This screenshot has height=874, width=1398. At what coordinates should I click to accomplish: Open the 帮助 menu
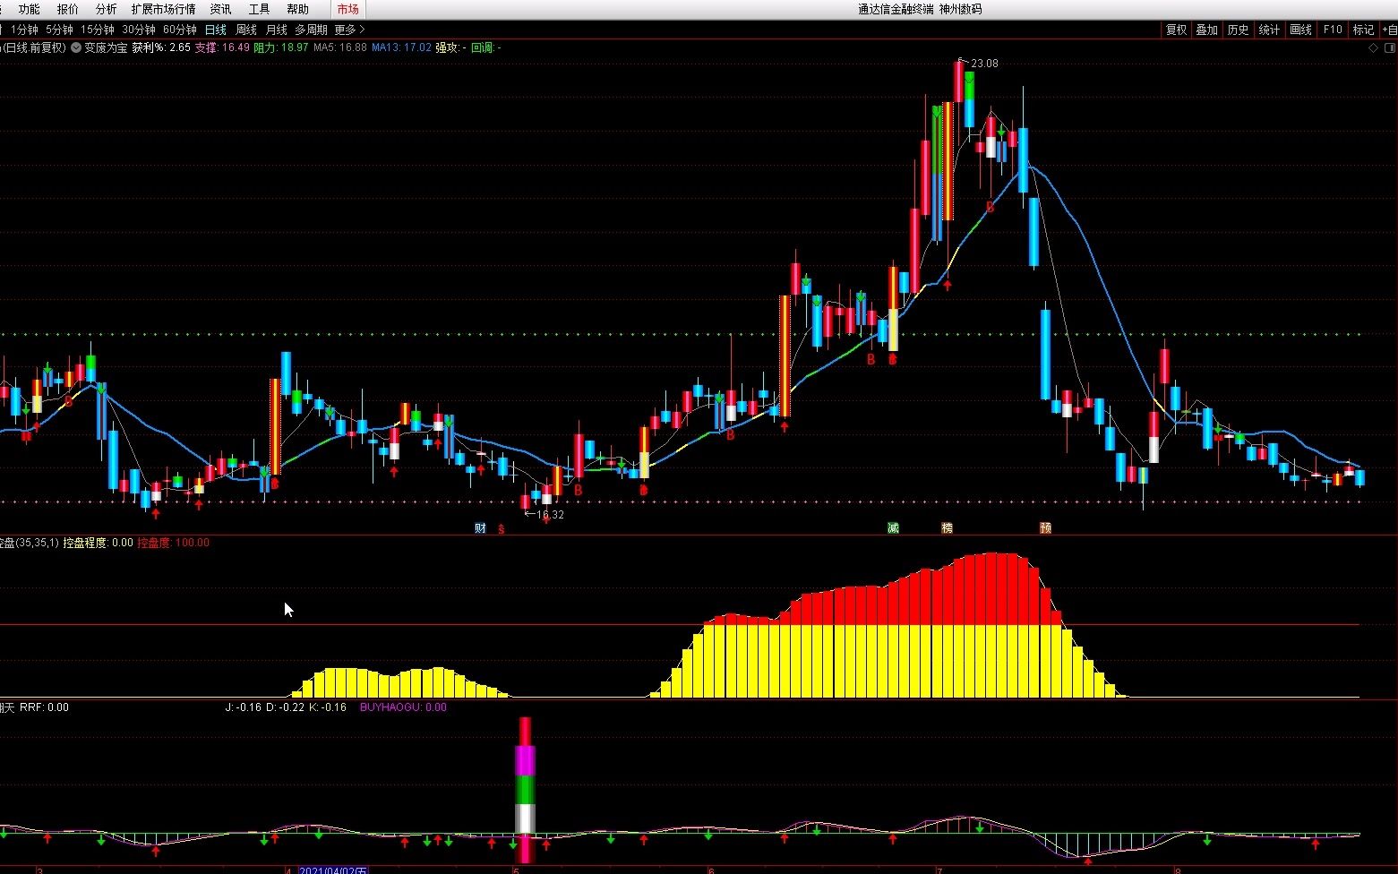297,9
